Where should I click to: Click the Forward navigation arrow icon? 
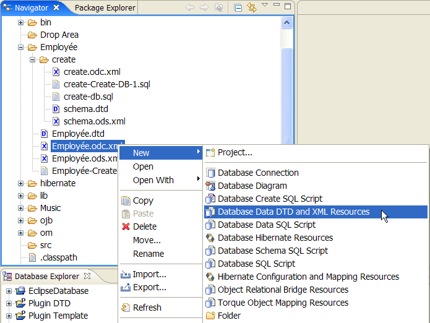204,8
